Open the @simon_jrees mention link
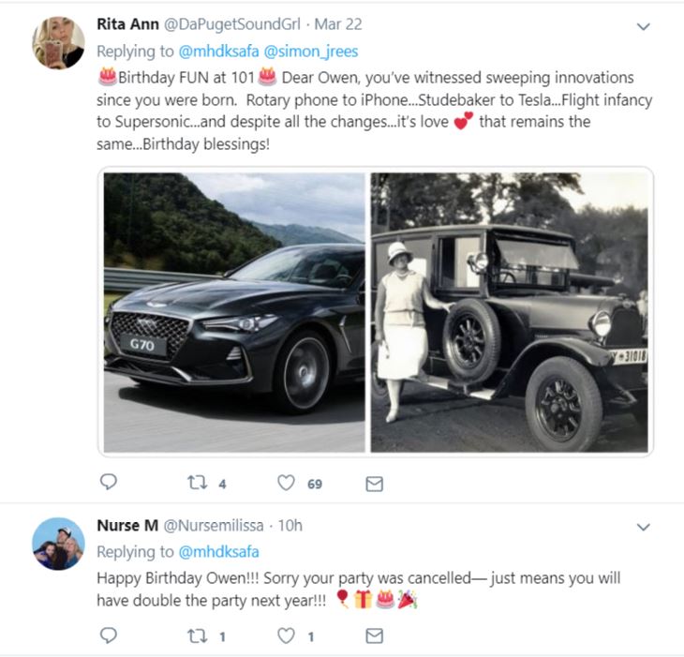 311,52
